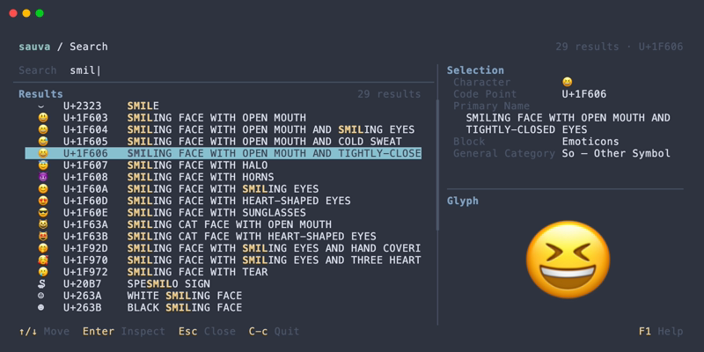Select the white smiling face glyph

(x=41, y=296)
